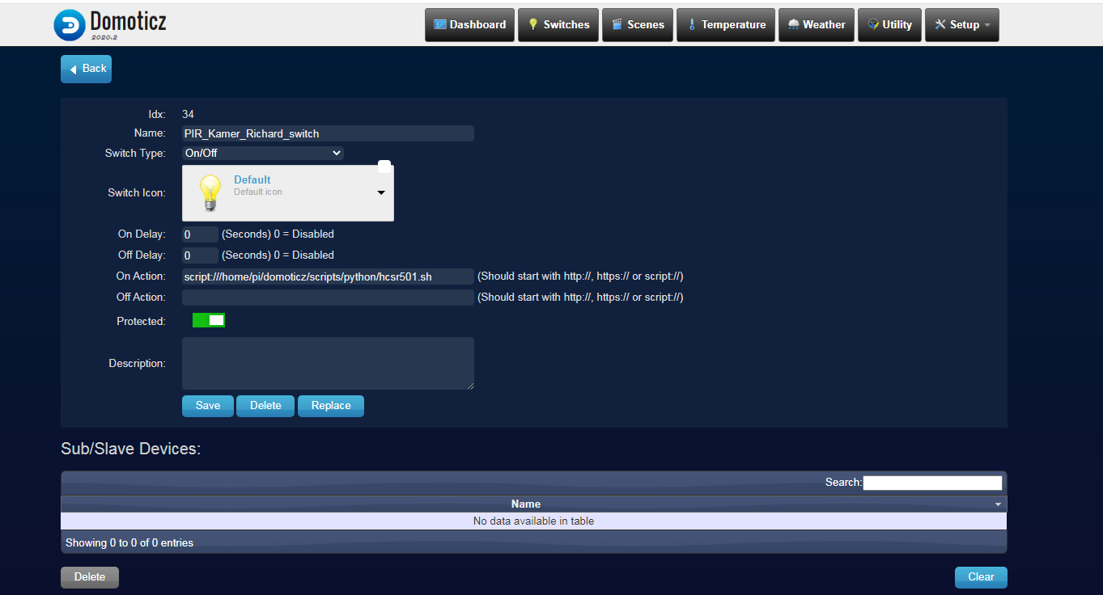This screenshot has width=1103, height=595.
Task: Expand the Switch Icon selector arrow
Action: pyautogui.click(x=381, y=193)
